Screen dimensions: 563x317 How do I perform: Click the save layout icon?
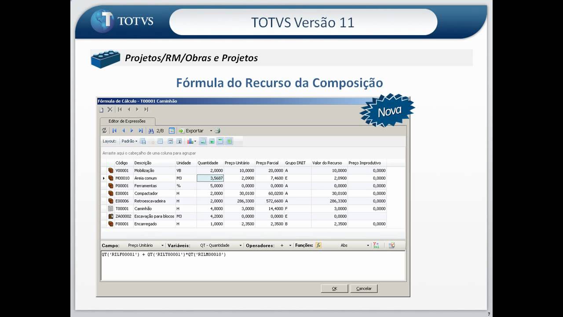tap(143, 141)
